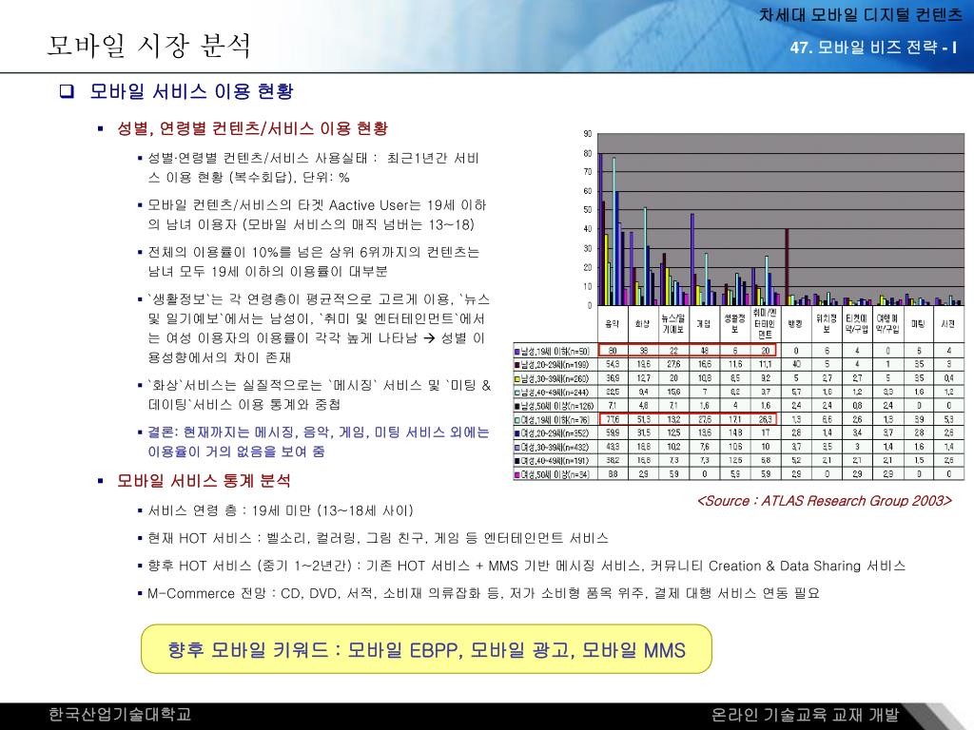Screen dimensions: 974x730
Task: Click the footer text '온라인 기술교육 교재 개발'
Action: (x=805, y=715)
